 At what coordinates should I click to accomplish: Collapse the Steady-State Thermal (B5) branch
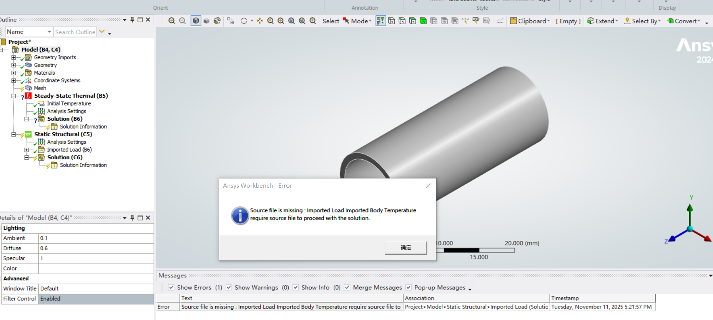coord(13,96)
